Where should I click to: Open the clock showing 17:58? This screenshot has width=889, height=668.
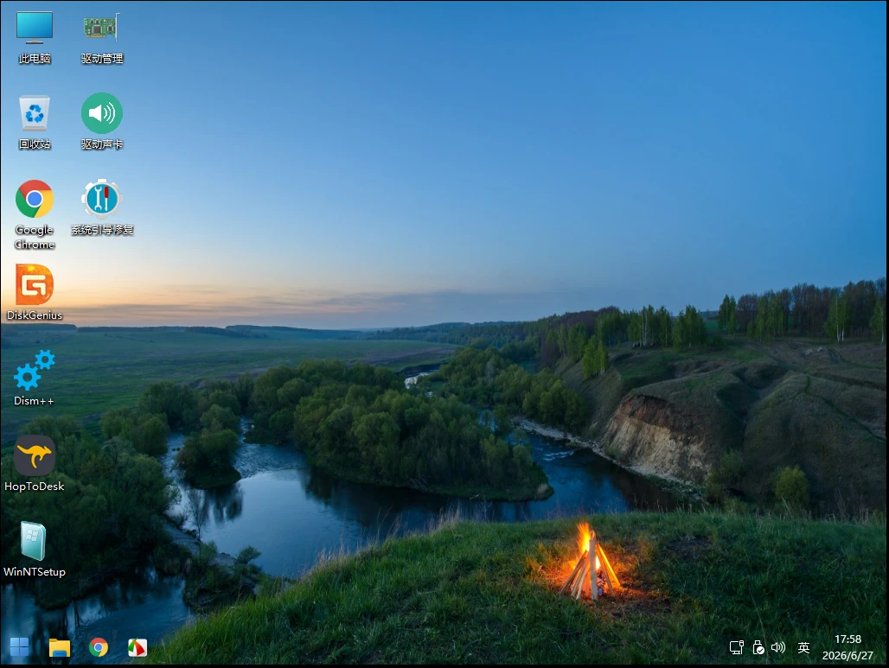[847, 639]
